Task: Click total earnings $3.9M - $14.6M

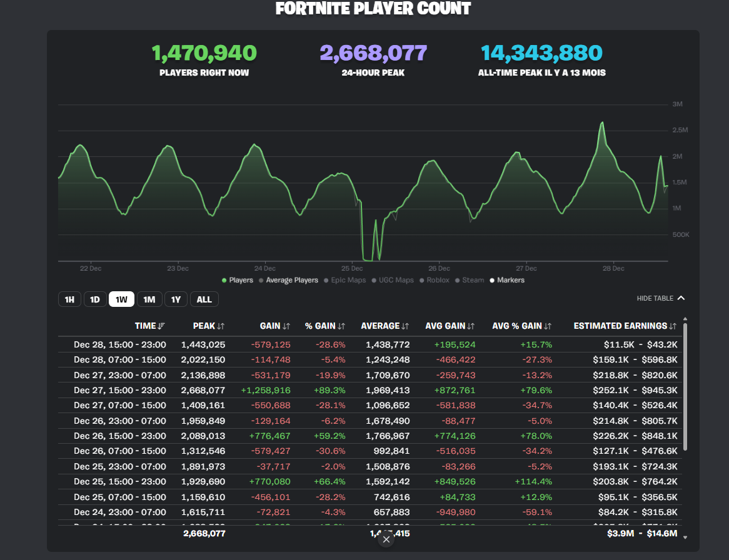Action: [x=642, y=534]
